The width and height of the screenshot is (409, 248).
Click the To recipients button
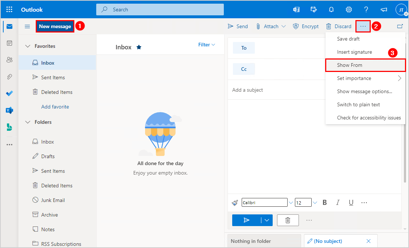244,48
